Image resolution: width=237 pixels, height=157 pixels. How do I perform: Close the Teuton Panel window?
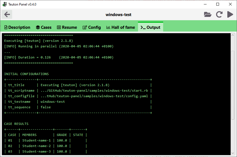(230, 4)
